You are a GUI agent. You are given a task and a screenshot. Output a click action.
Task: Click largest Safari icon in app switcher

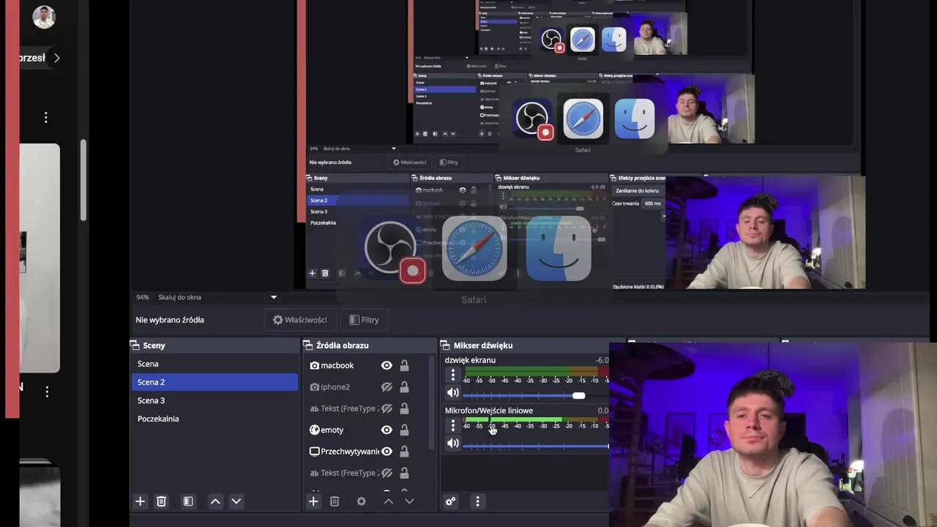click(x=474, y=249)
